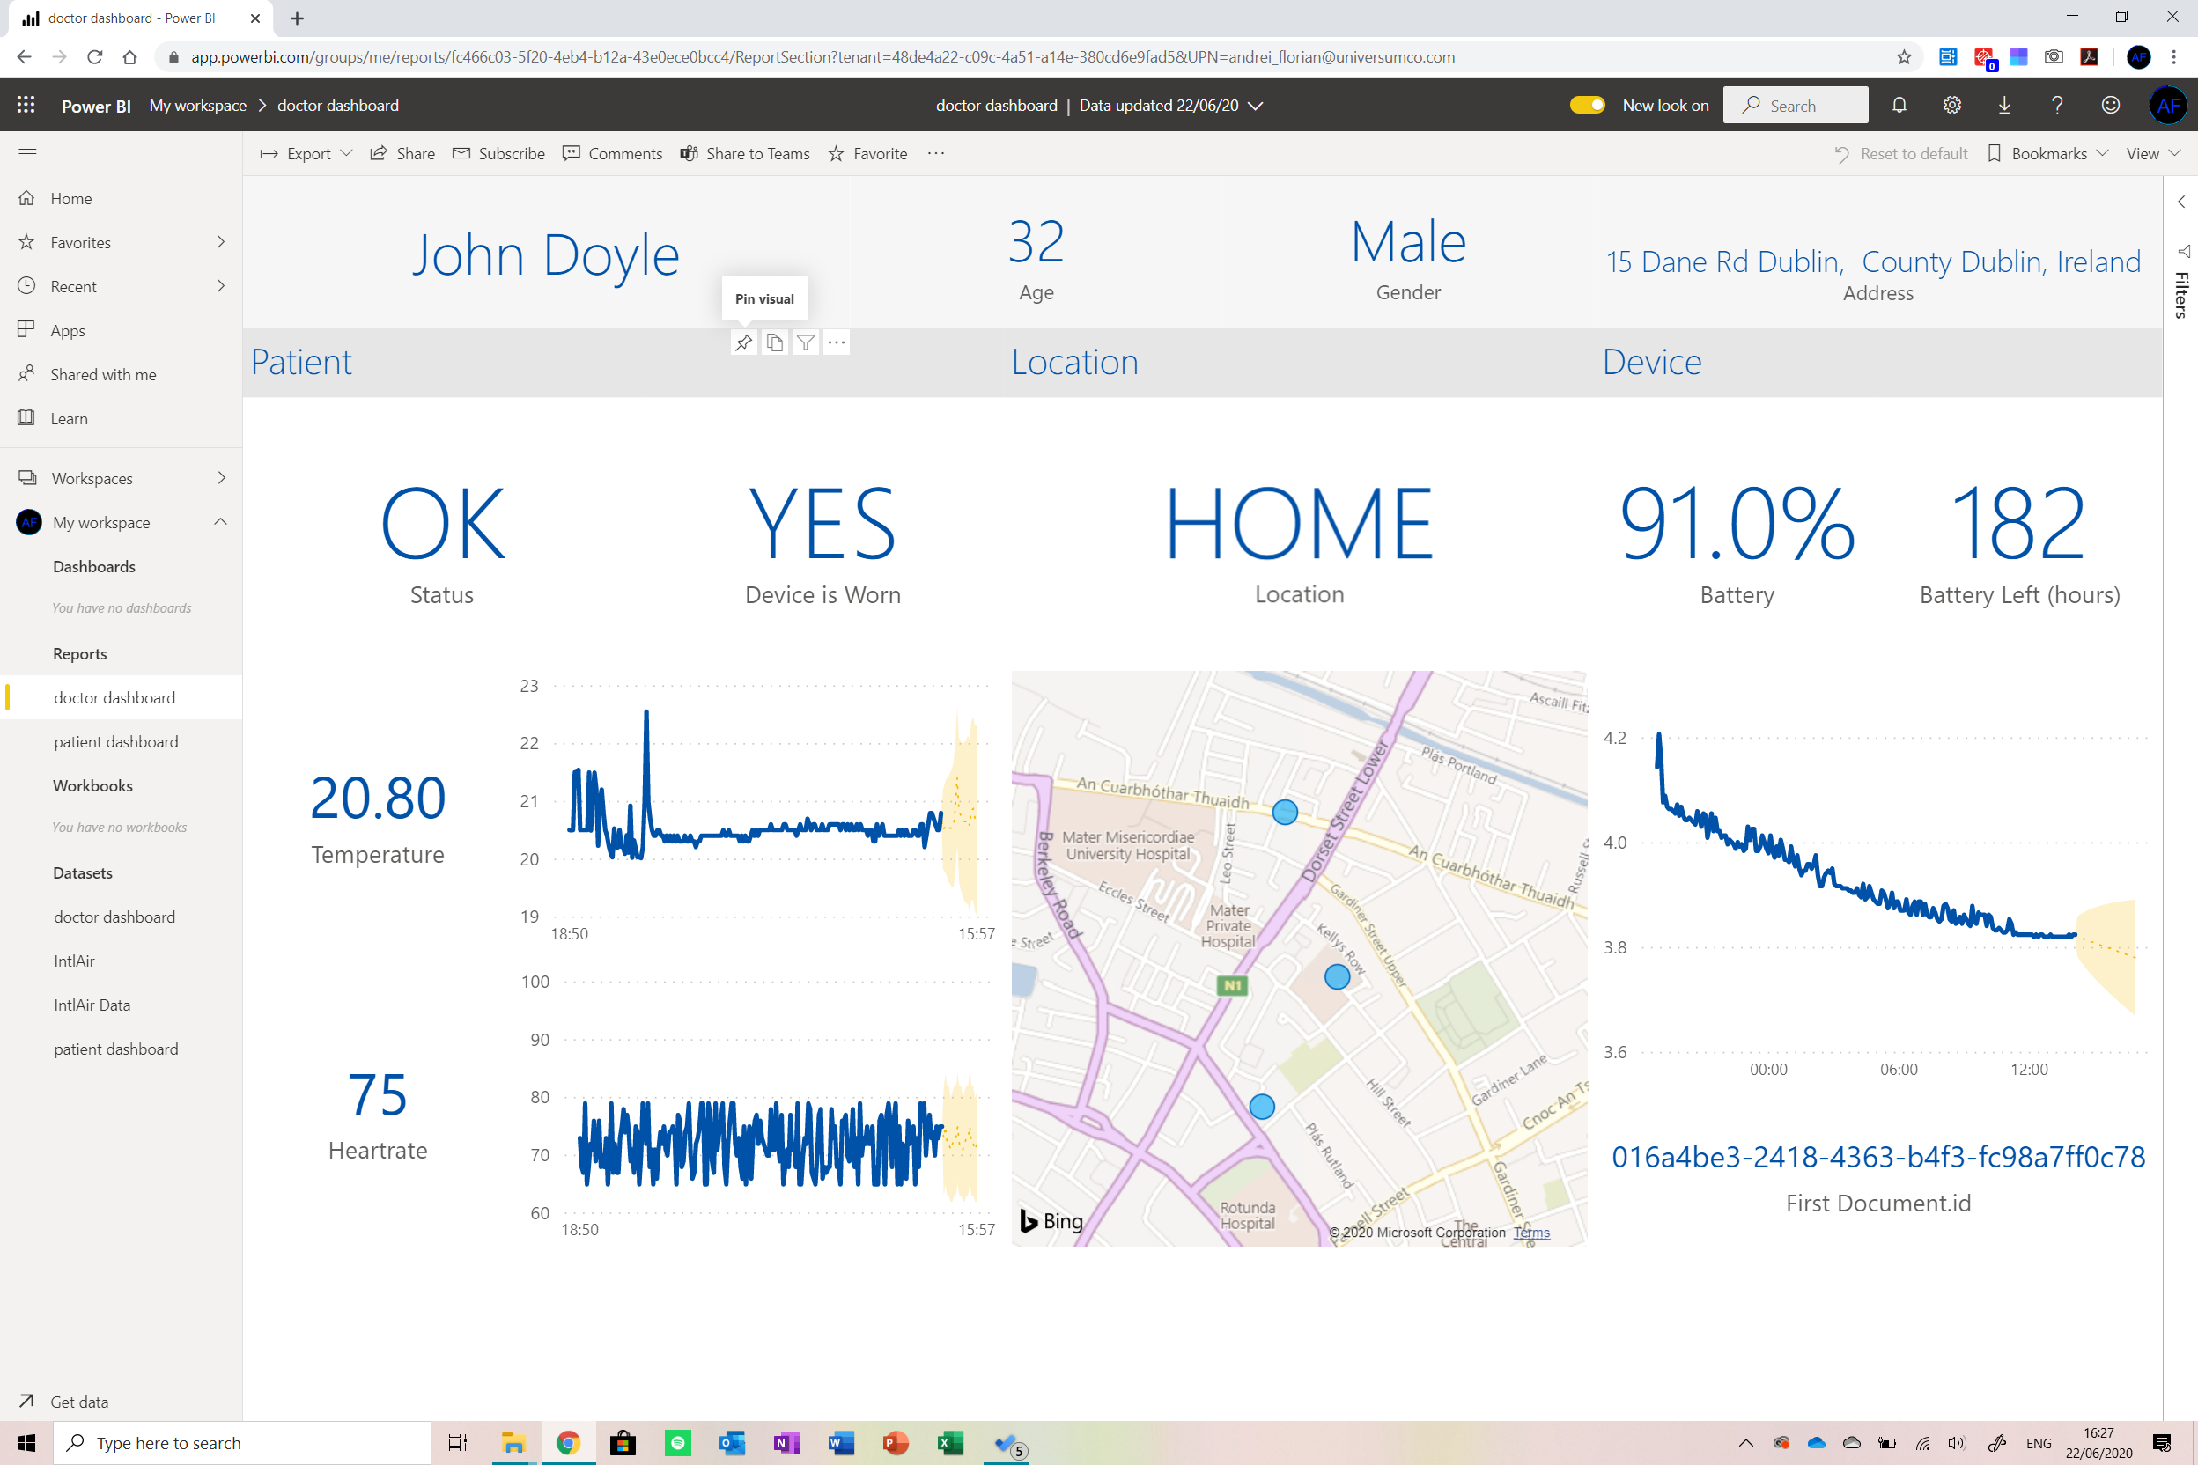Open the notifications bell

pyautogui.click(x=1899, y=106)
